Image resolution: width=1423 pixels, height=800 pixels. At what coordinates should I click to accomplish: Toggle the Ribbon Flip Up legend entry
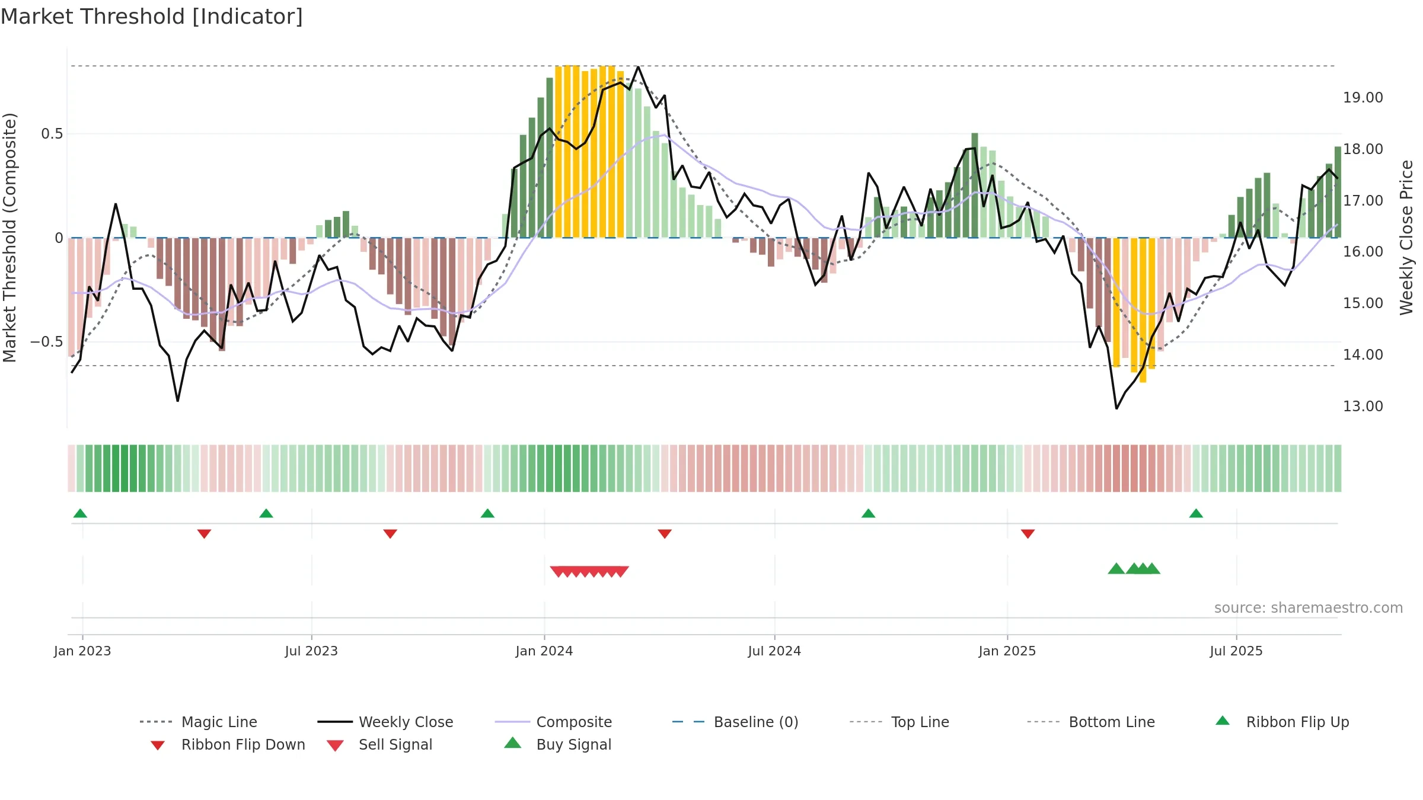coord(1282,722)
